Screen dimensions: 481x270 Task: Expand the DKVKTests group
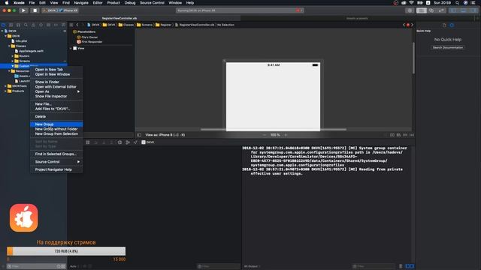(x=5, y=86)
